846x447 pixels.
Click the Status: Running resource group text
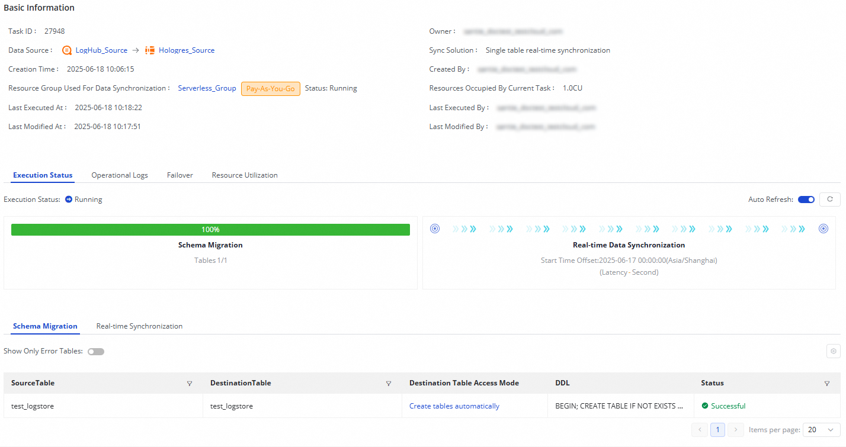331,88
